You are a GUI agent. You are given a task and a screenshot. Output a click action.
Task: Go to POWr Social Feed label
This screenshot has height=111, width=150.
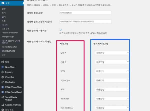[13, 92]
